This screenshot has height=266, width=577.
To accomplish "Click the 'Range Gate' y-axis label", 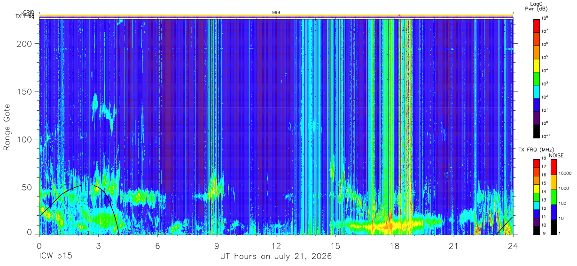I will click(7, 128).
